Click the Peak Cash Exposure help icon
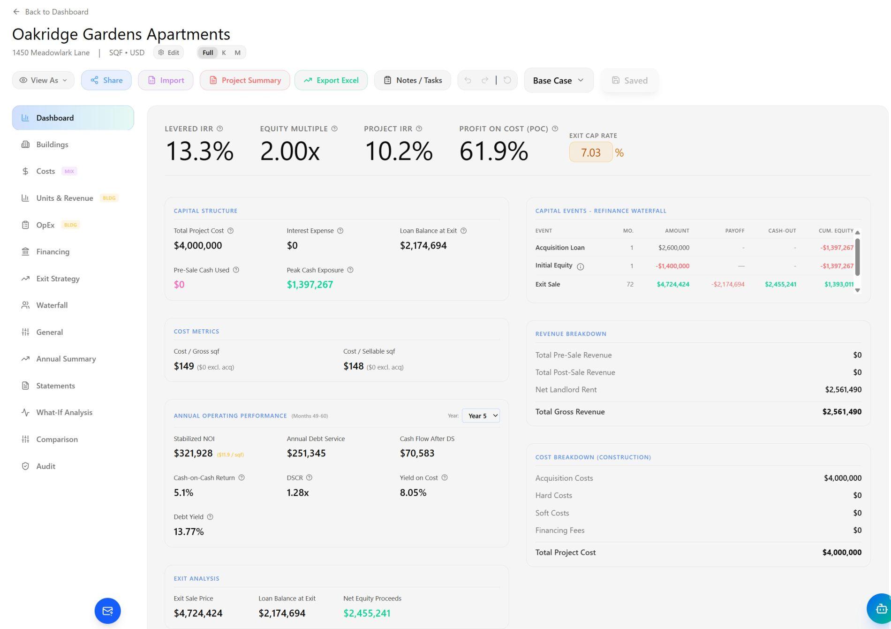 (350, 270)
